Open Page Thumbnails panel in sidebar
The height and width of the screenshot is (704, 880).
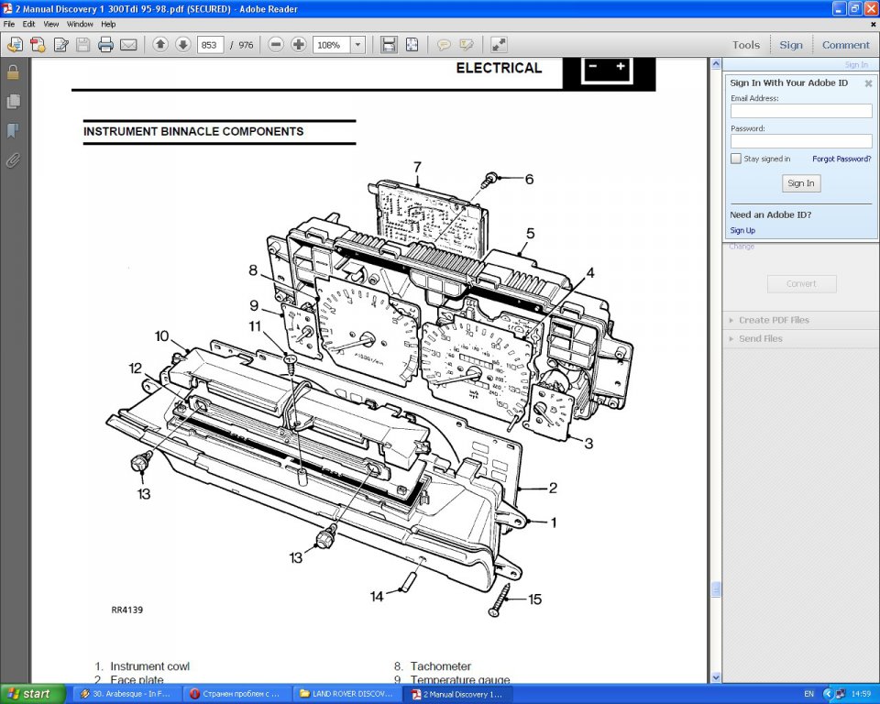(x=13, y=101)
